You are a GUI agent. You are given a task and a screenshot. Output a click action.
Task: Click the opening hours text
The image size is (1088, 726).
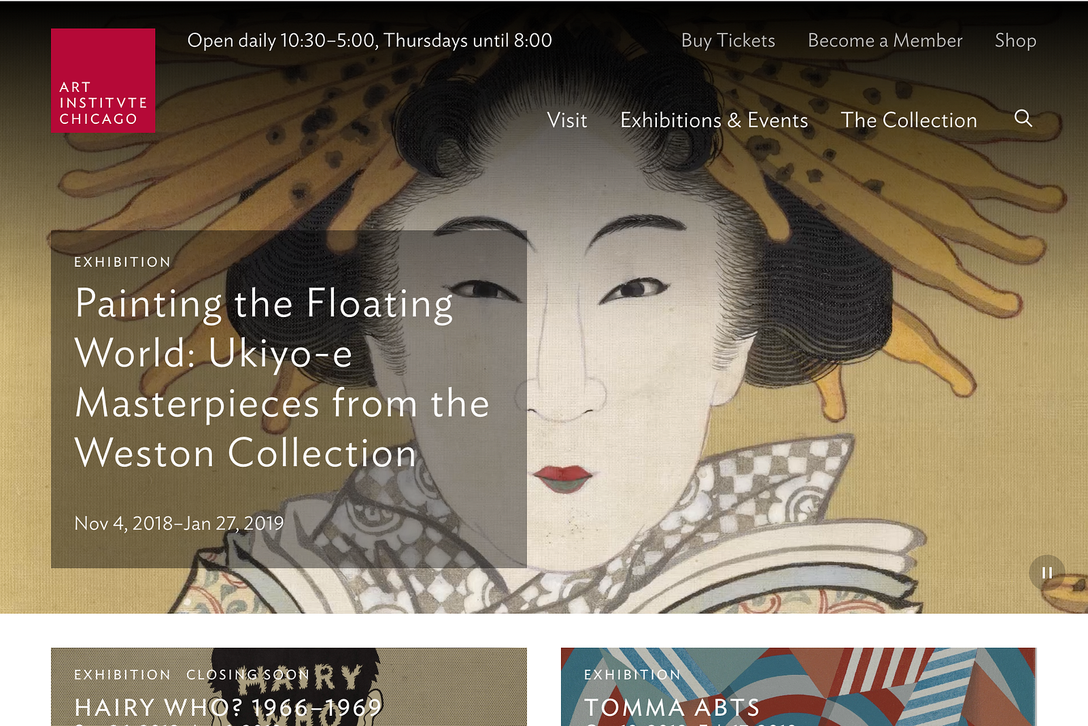pos(370,41)
